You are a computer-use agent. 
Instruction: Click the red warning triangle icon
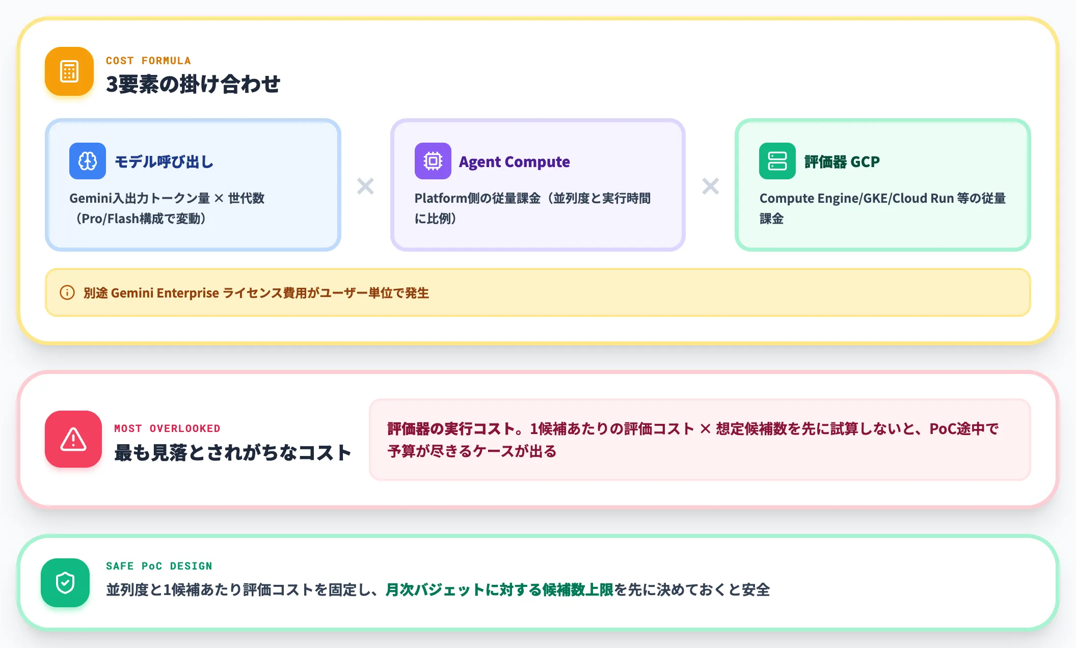click(x=73, y=439)
